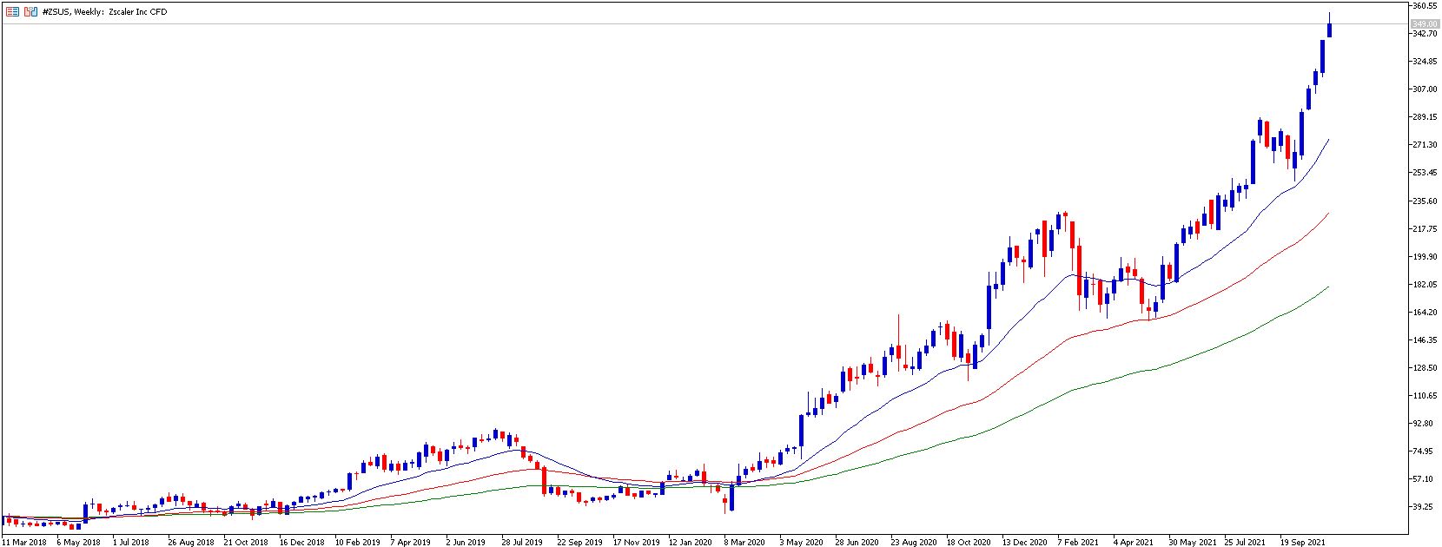The image size is (1442, 547).
Task: Click the 307.00 price scale label
Action: pos(1425,89)
